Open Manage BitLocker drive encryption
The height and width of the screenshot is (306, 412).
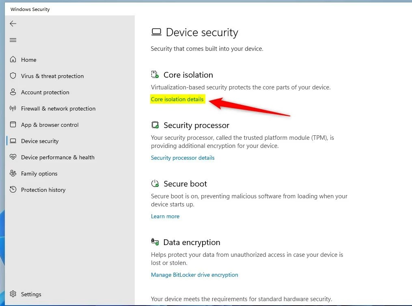click(194, 275)
